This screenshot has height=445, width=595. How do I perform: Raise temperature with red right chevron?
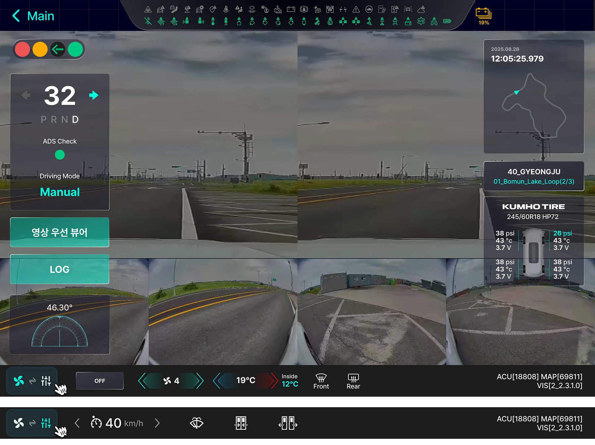pos(274,381)
